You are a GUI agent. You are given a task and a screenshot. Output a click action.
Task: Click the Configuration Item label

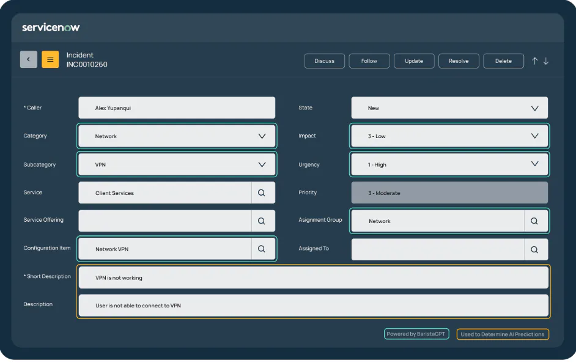(47, 248)
